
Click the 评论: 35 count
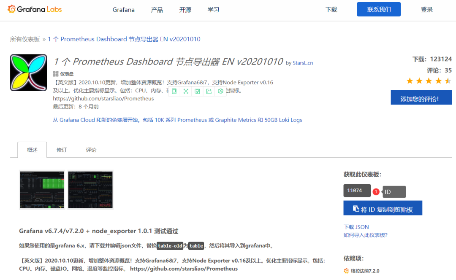point(440,70)
